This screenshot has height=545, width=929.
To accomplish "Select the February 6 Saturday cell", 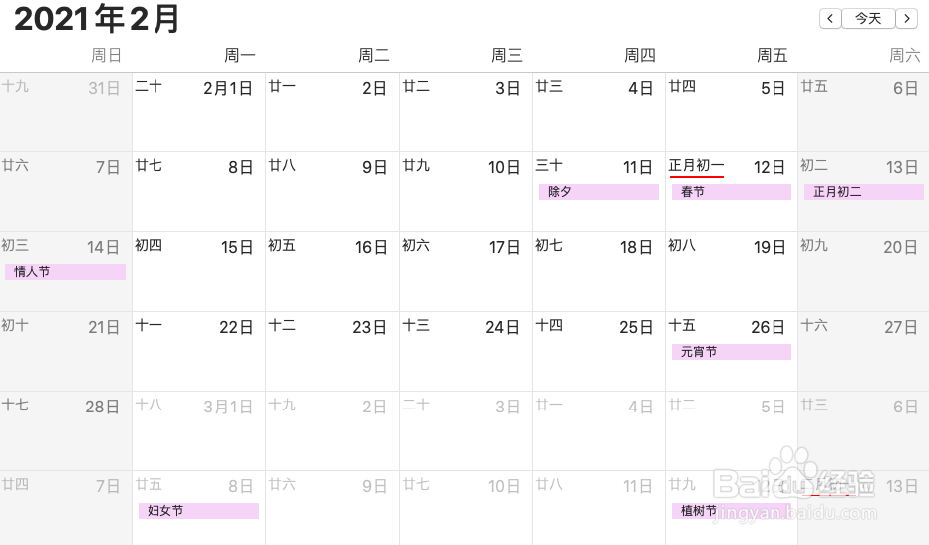I will [x=864, y=112].
